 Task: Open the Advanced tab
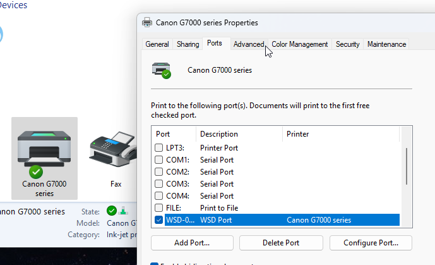[249, 44]
